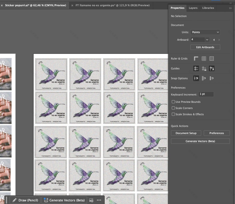Image resolution: width=235 pixels, height=204 pixels.
Task: Toggle the transparency grid icon
Action: 212,59
